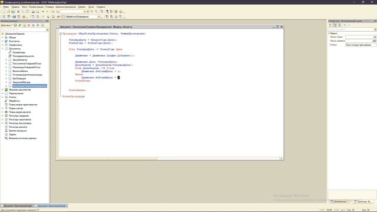Viewport: 377px width, 212px height.
Task: Click the code editor horizontal scrollbar thumb
Action: point(108,158)
